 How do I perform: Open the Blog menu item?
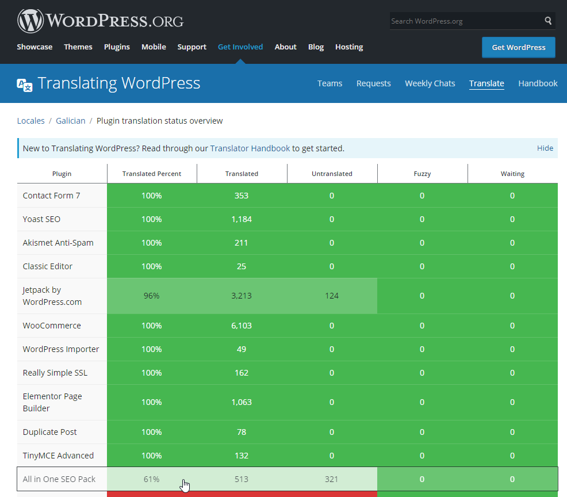tap(316, 47)
